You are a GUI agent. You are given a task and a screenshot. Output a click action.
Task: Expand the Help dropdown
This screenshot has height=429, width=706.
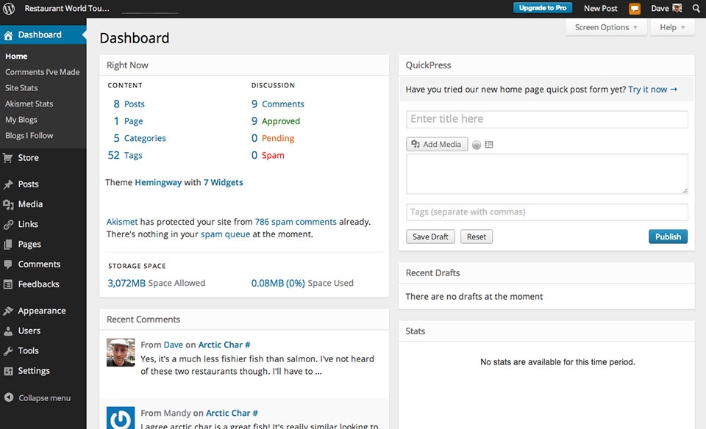(671, 26)
